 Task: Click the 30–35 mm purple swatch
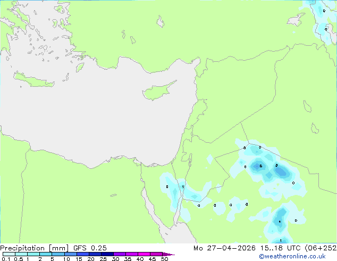pyautogui.click(x=120, y=254)
